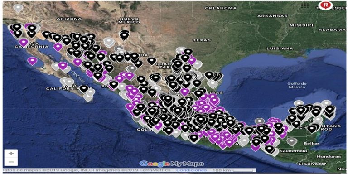Select the black pin below Nuevo México label

124,35
